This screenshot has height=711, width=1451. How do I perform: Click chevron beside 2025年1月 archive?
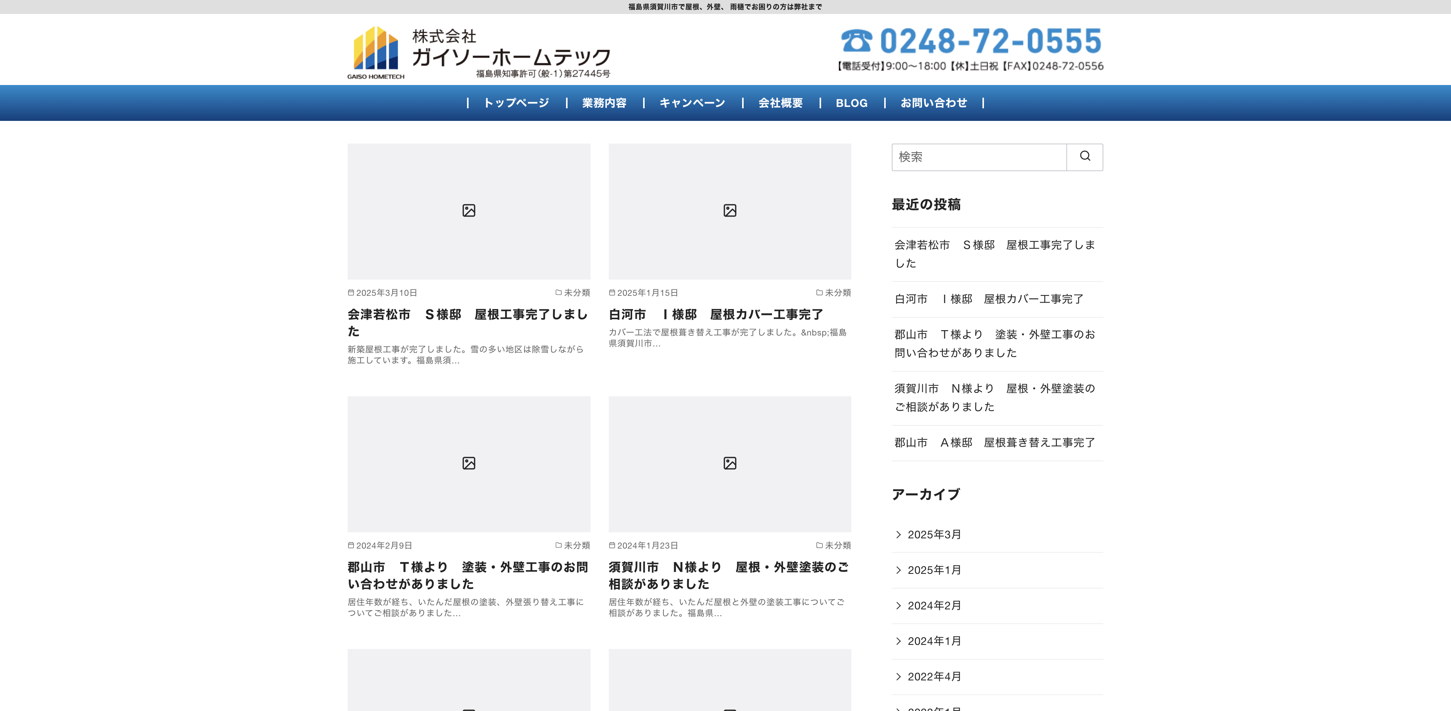click(899, 570)
